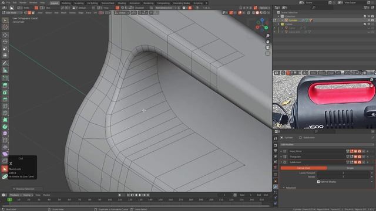The height and width of the screenshot is (211, 376).
Task: Click the blue Z axis on navigation gizmo
Action: 262,20
